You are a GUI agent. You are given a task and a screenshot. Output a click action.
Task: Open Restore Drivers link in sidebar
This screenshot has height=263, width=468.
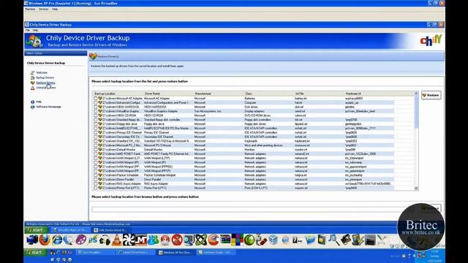[x=45, y=83]
